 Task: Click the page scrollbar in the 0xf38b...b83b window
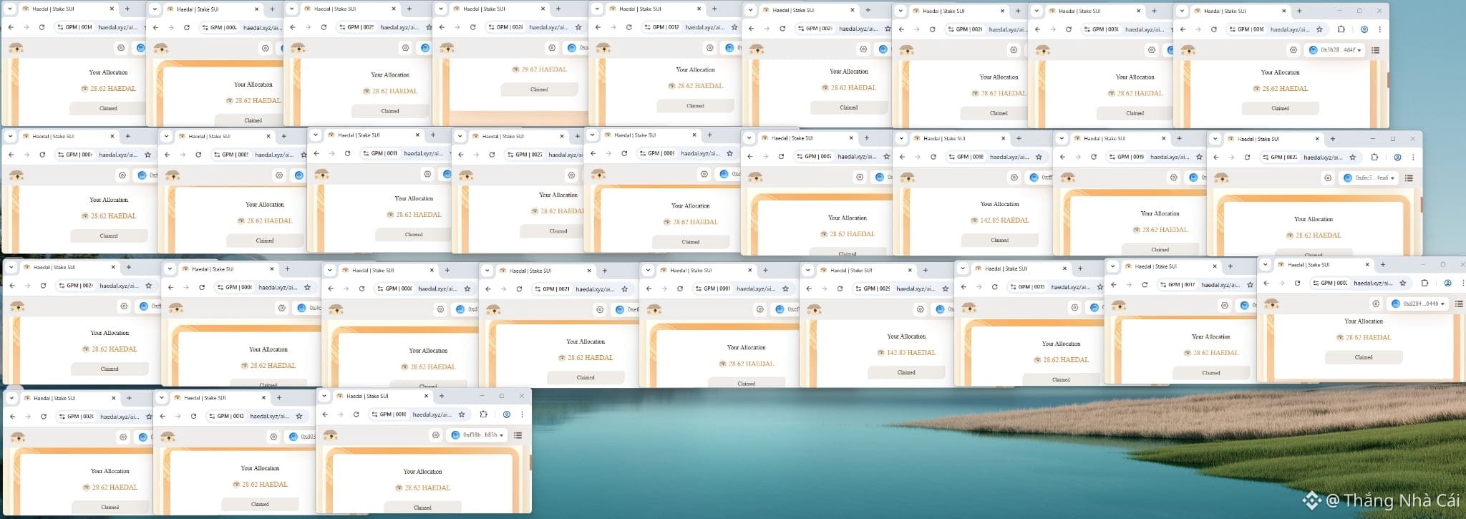coord(530,462)
